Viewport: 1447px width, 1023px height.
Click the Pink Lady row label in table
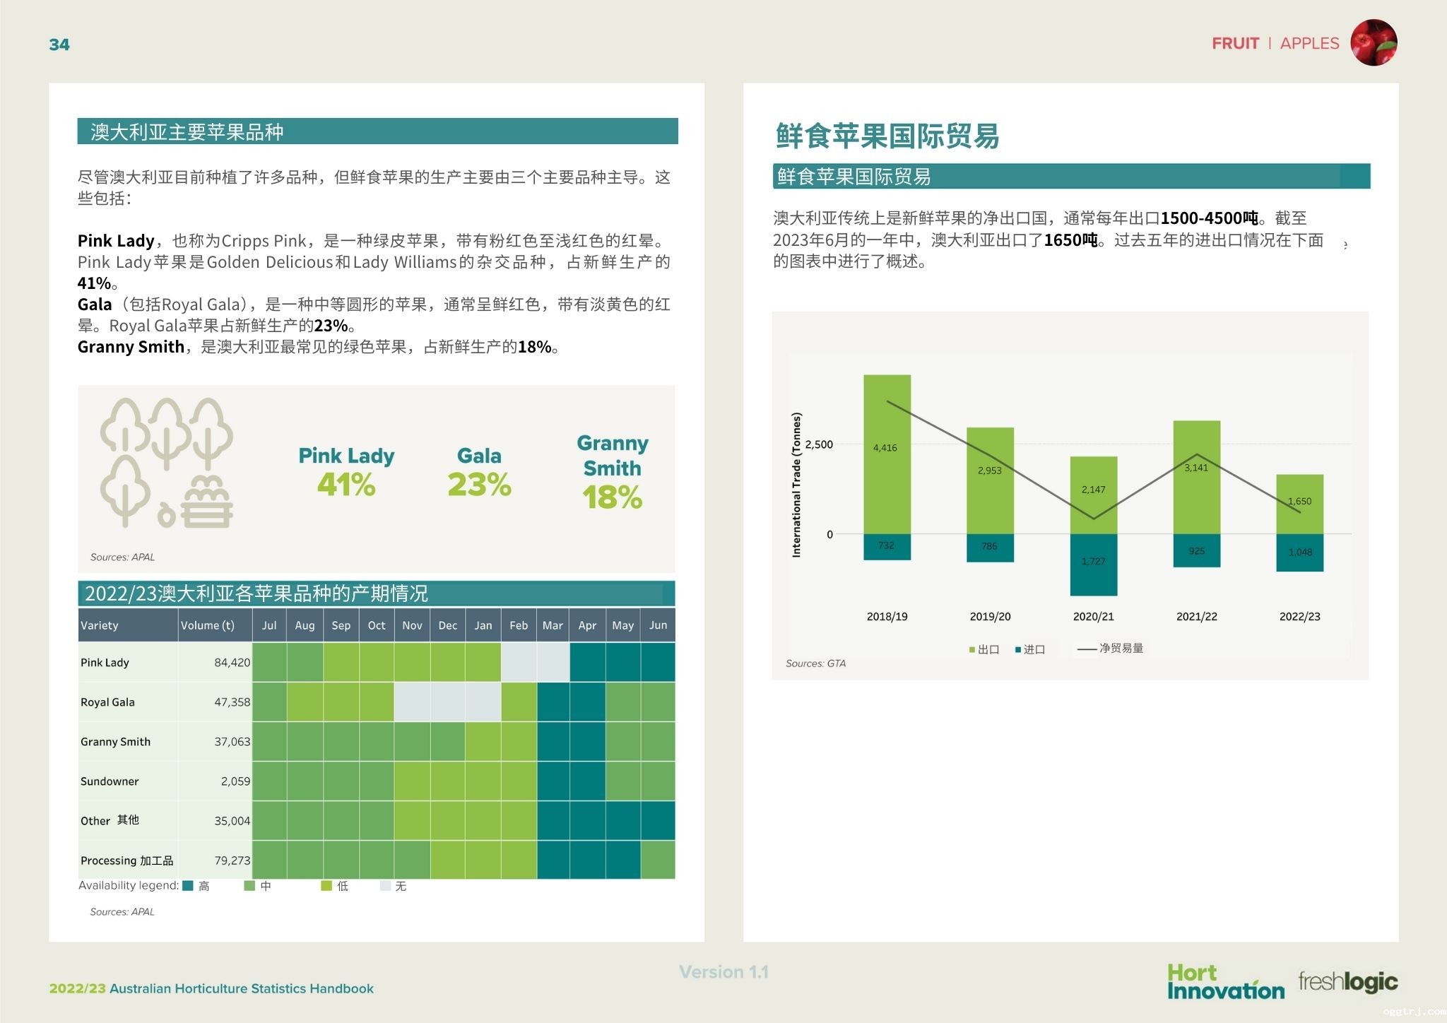105,663
